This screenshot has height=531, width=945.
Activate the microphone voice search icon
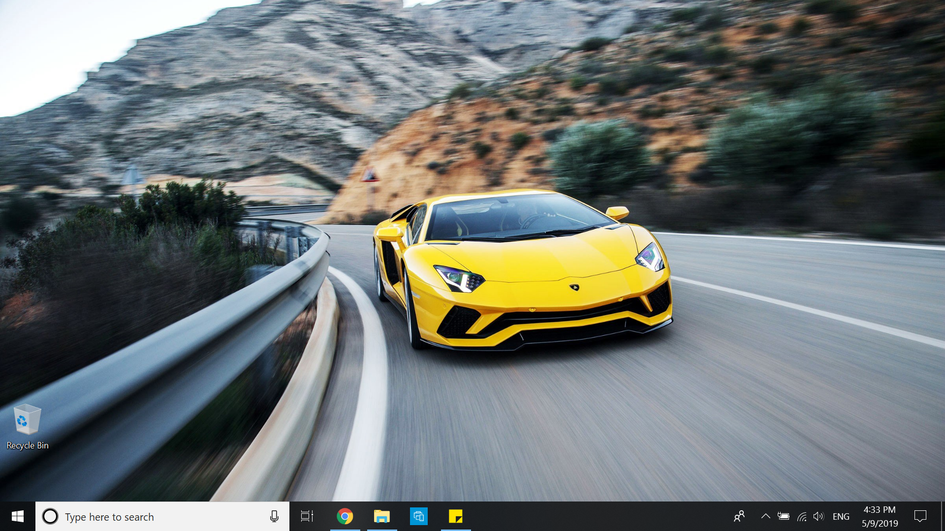point(274,516)
